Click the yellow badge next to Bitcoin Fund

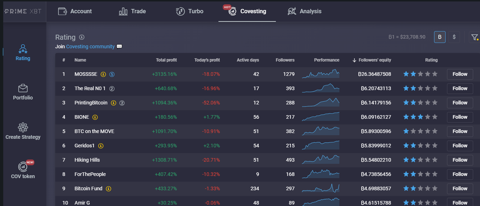pyautogui.click(x=108, y=188)
